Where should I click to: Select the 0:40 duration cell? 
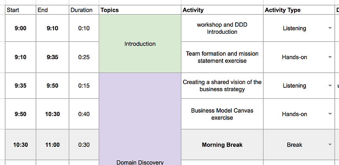84,114
